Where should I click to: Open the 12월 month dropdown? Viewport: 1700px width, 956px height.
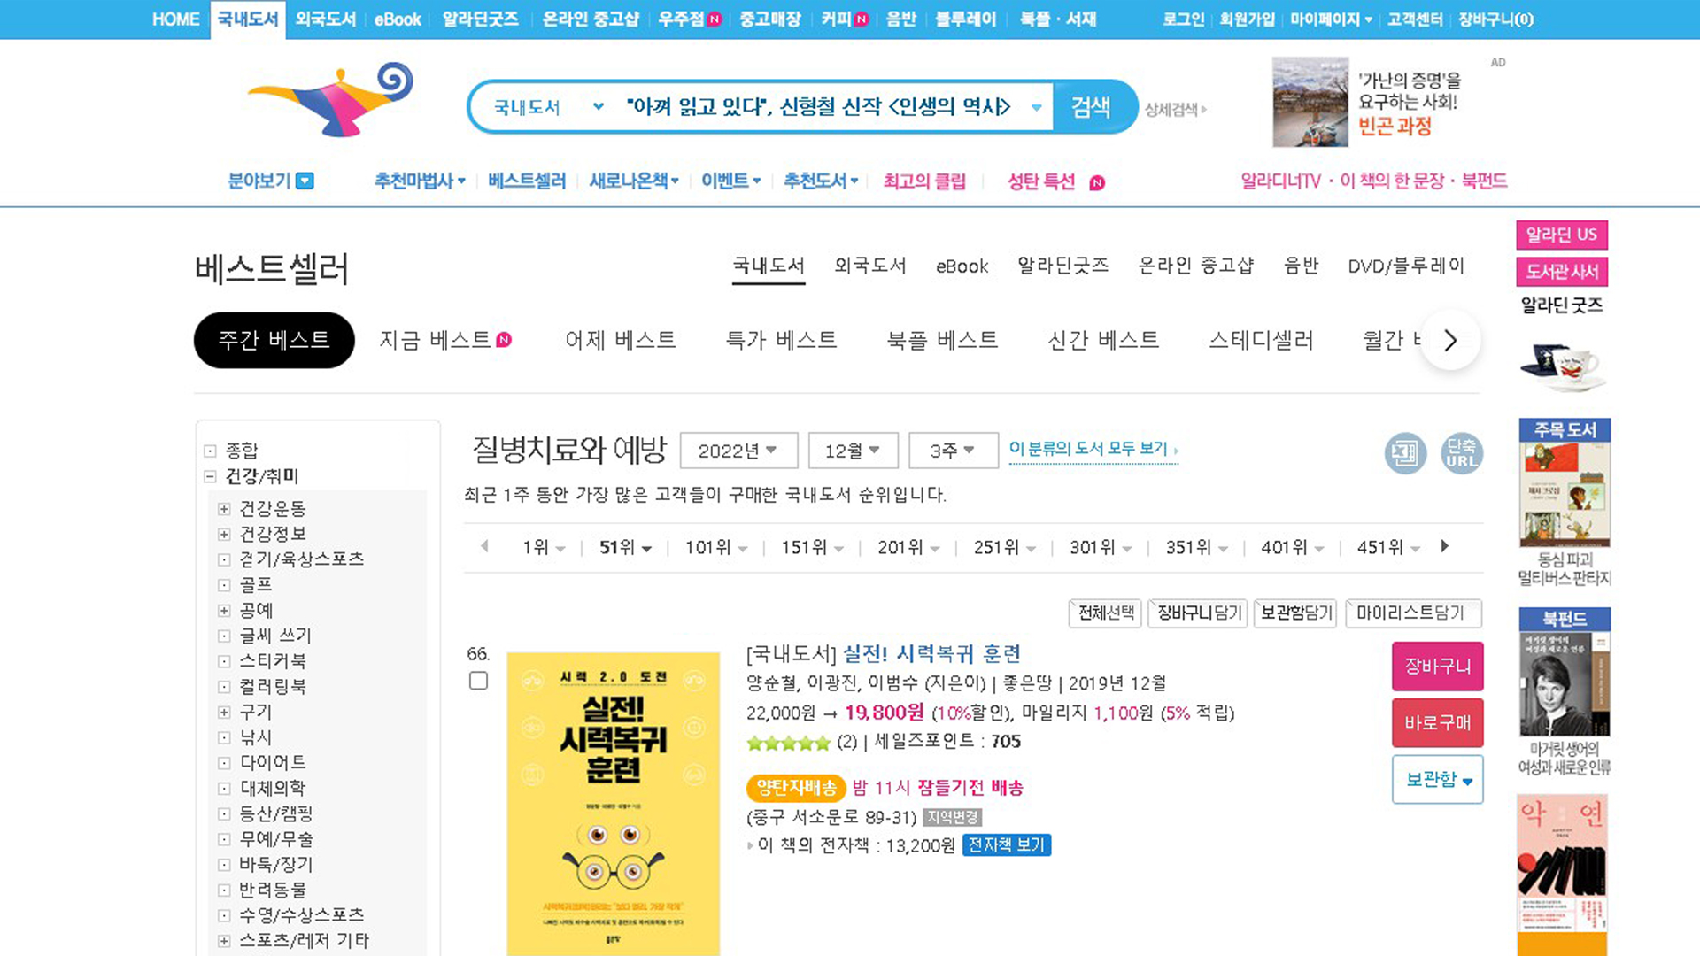point(853,451)
